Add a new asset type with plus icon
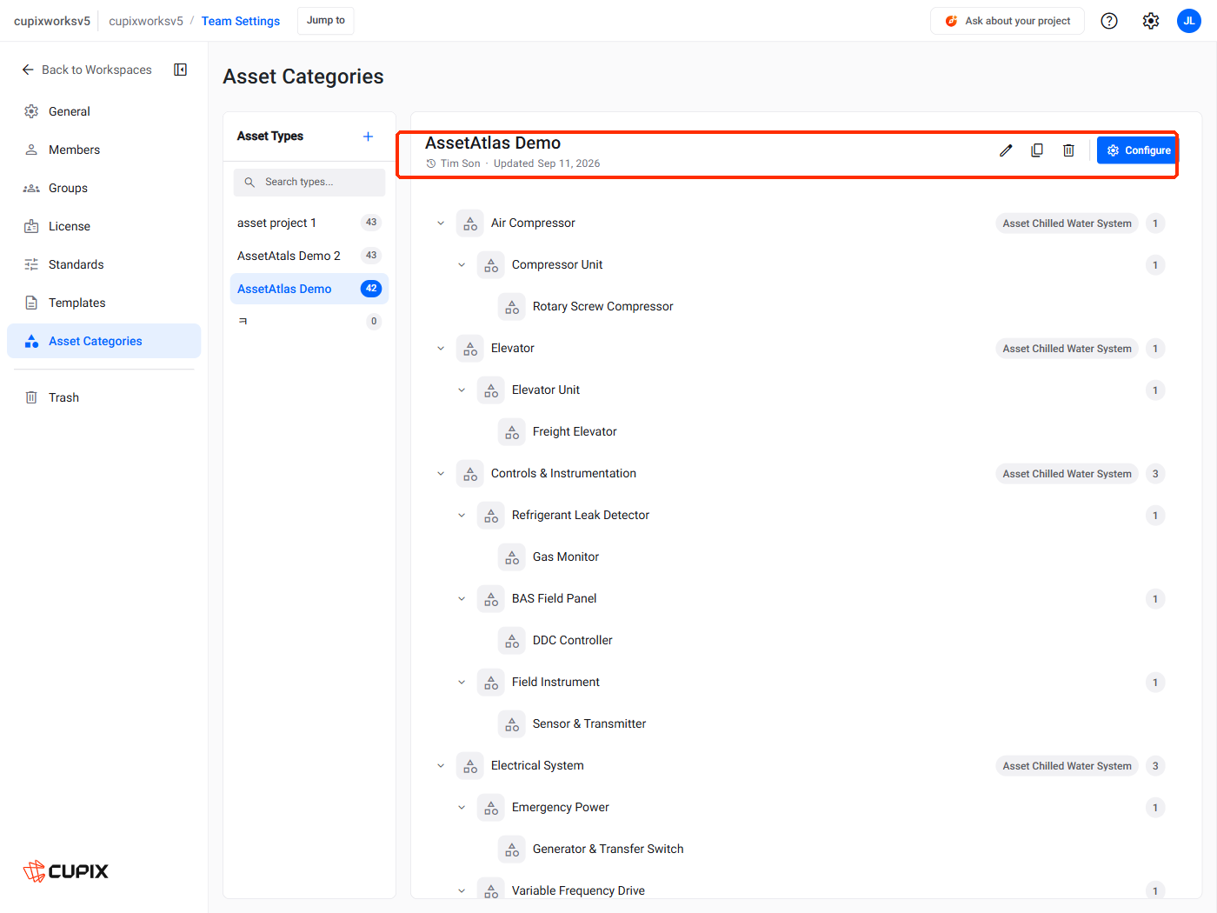 (x=368, y=137)
